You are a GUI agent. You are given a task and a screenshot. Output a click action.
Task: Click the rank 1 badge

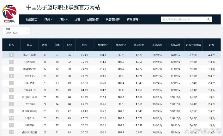(12, 55)
